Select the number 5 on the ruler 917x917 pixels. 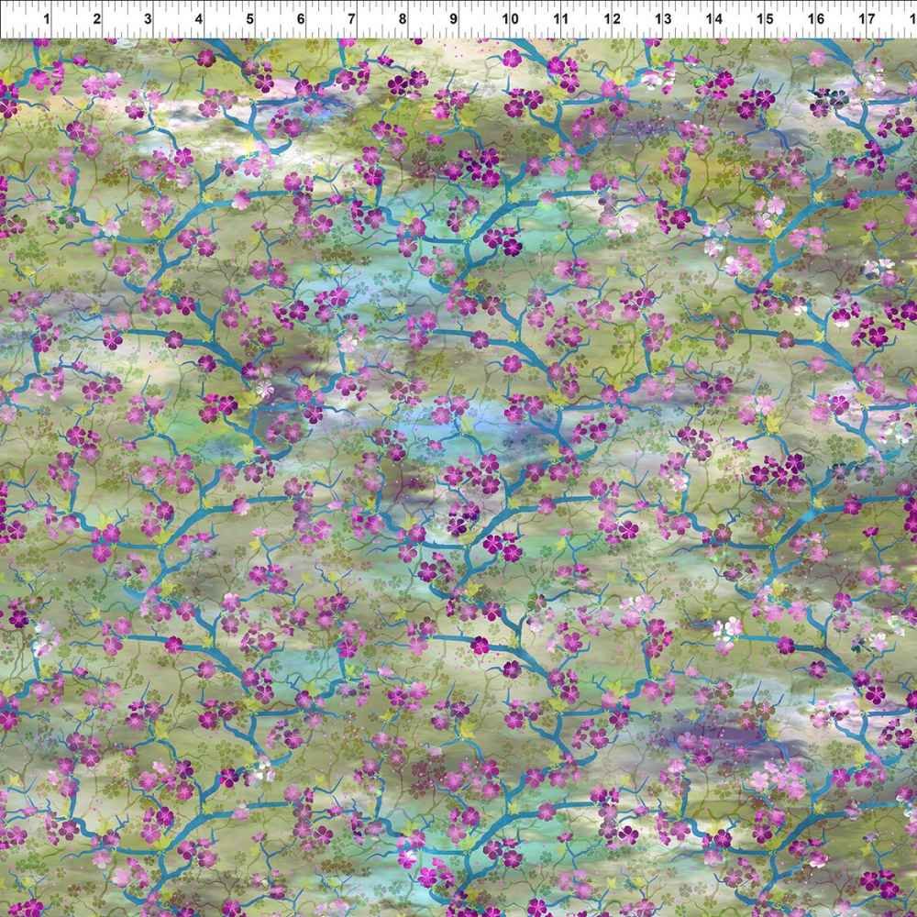[x=250, y=18]
